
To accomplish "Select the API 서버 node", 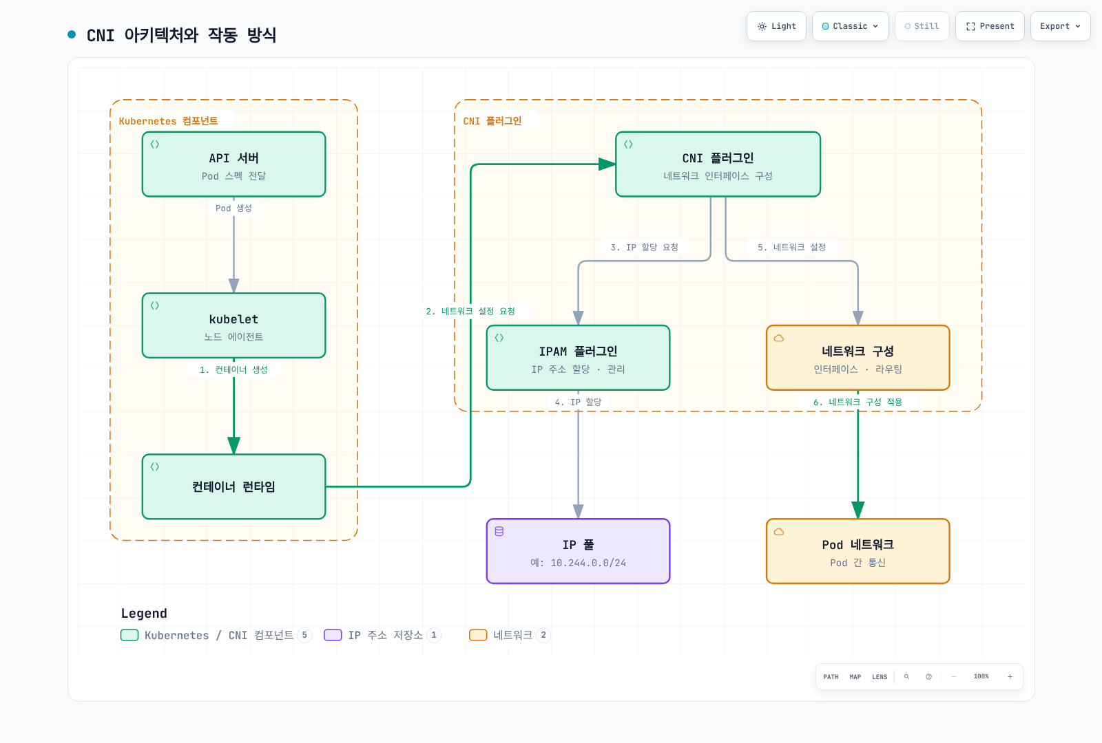I will pos(233,164).
